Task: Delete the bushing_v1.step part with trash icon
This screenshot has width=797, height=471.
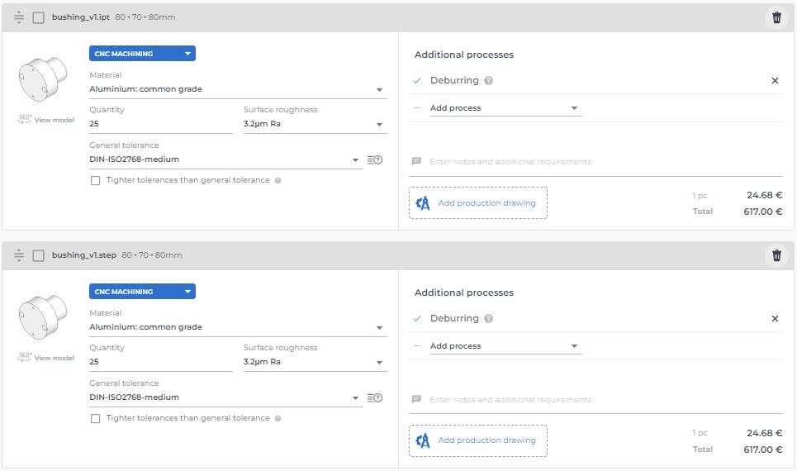Action: coord(776,255)
